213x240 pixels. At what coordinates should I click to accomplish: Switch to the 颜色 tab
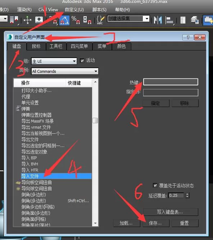pos(122,46)
